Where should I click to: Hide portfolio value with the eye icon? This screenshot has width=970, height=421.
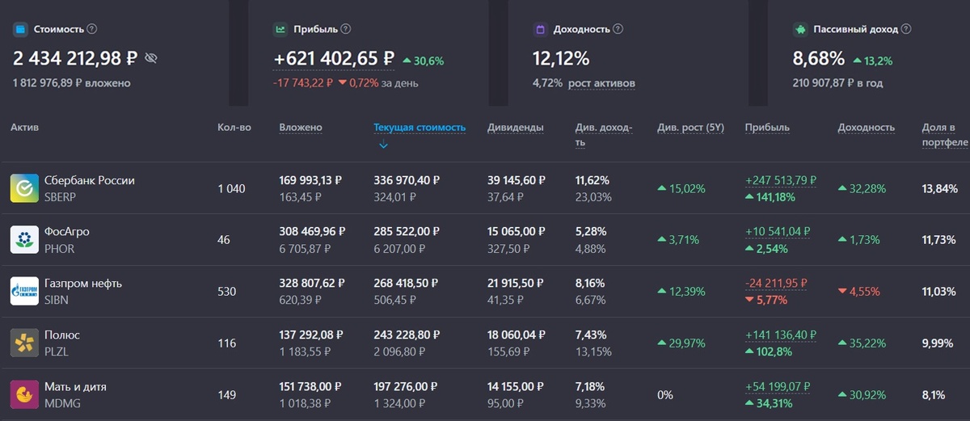tap(151, 58)
